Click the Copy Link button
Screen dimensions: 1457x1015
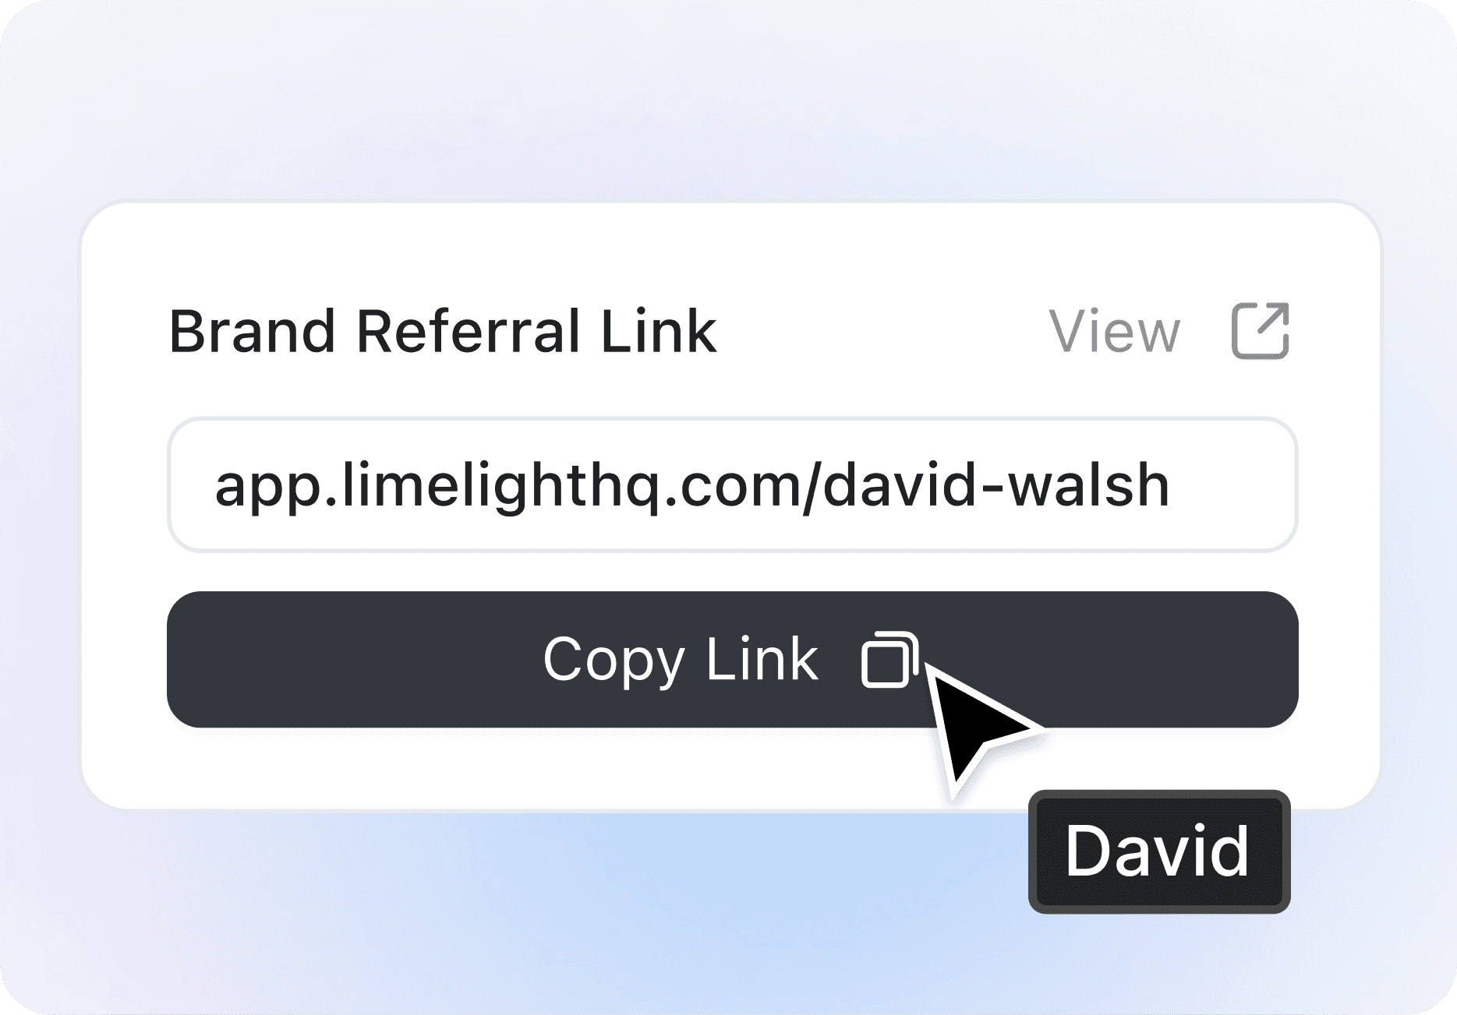coord(732,660)
